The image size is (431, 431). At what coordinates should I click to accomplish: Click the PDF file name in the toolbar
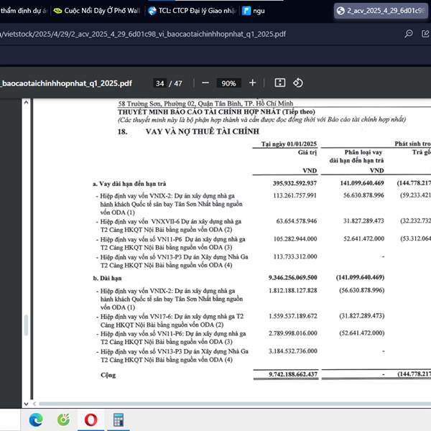[x=66, y=83]
